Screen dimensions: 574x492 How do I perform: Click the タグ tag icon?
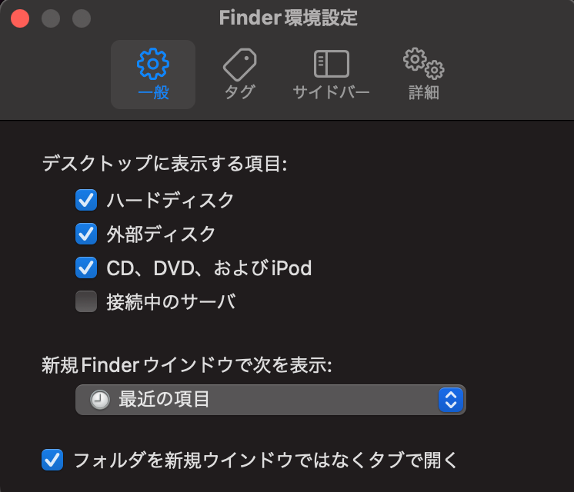coord(239,64)
